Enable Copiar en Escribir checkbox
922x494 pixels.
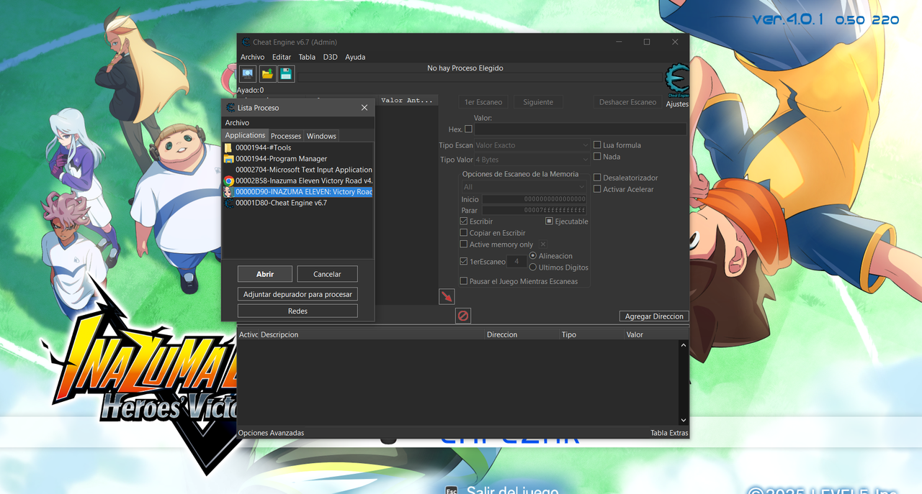[464, 233]
